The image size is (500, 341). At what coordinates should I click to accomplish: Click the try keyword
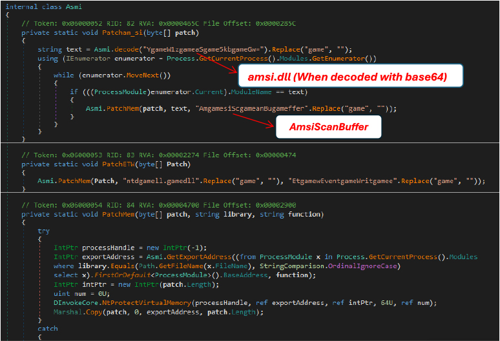[43, 231]
